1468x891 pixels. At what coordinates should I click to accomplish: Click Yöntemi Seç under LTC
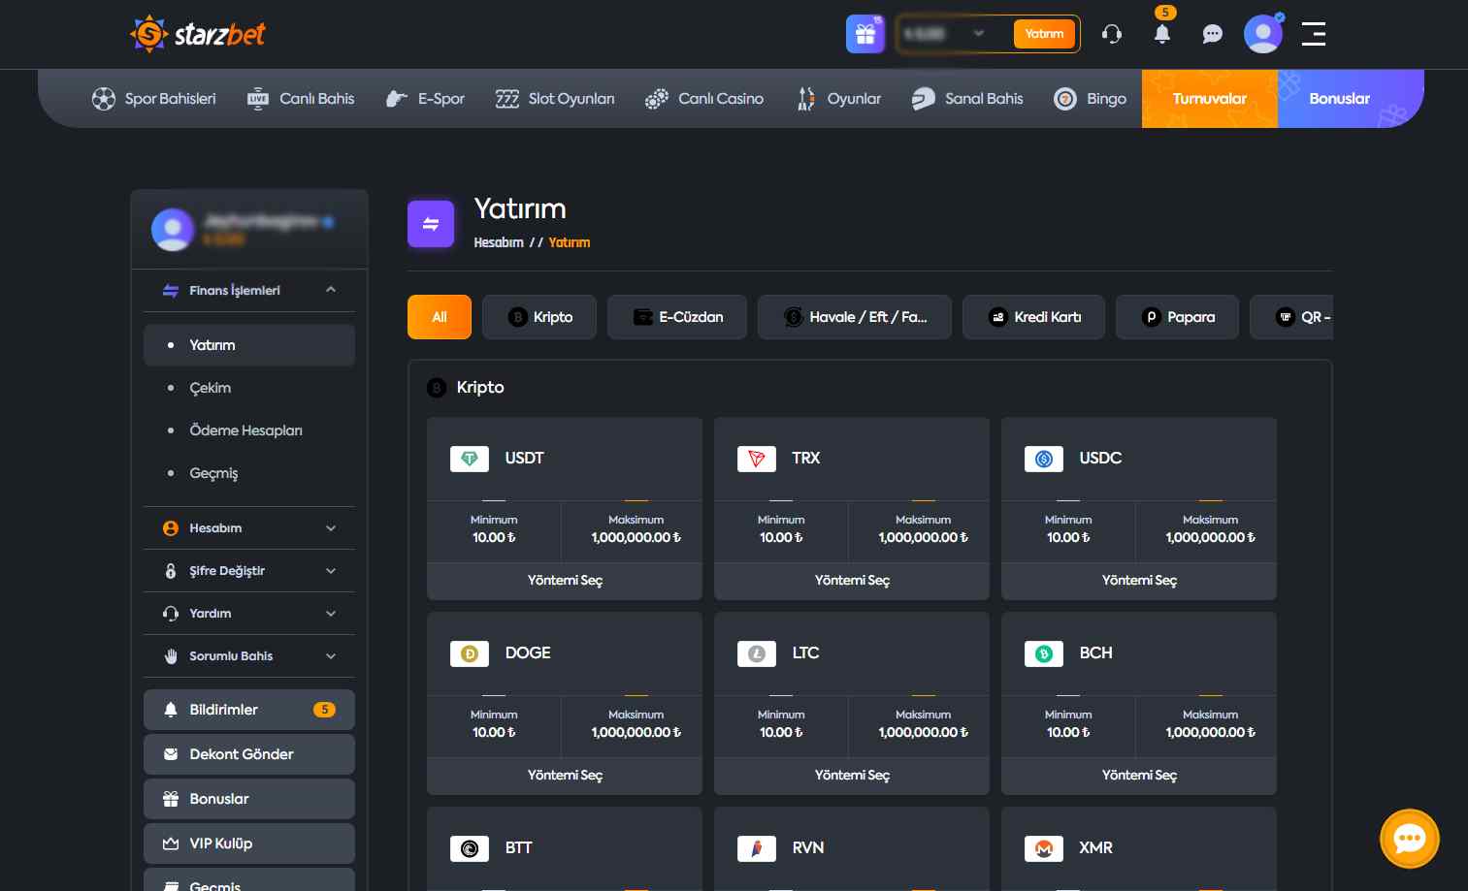(852, 776)
